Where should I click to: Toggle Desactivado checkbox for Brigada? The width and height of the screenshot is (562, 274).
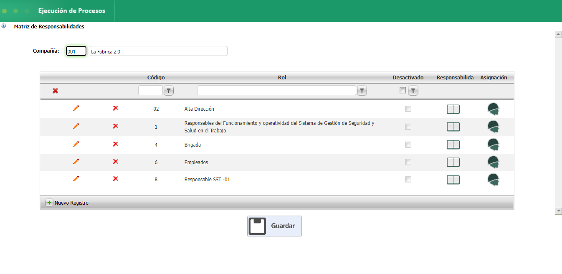click(408, 145)
